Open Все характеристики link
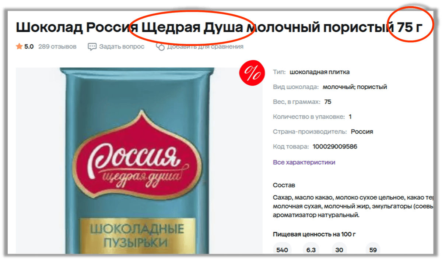This screenshot has width=442, height=260. [x=304, y=162]
